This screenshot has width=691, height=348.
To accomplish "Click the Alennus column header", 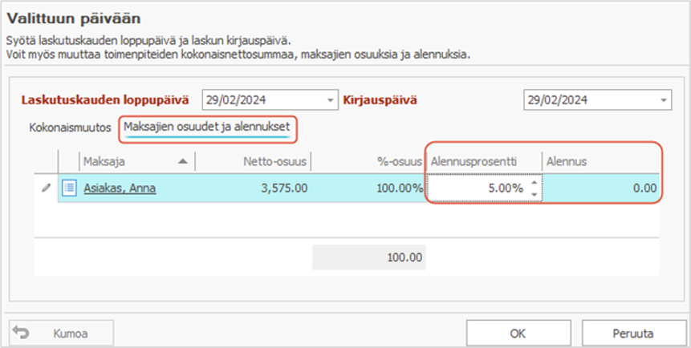I will [x=600, y=161].
